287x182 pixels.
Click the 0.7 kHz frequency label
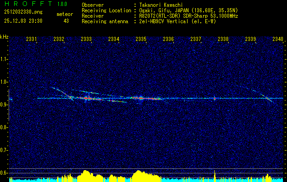point(4,150)
